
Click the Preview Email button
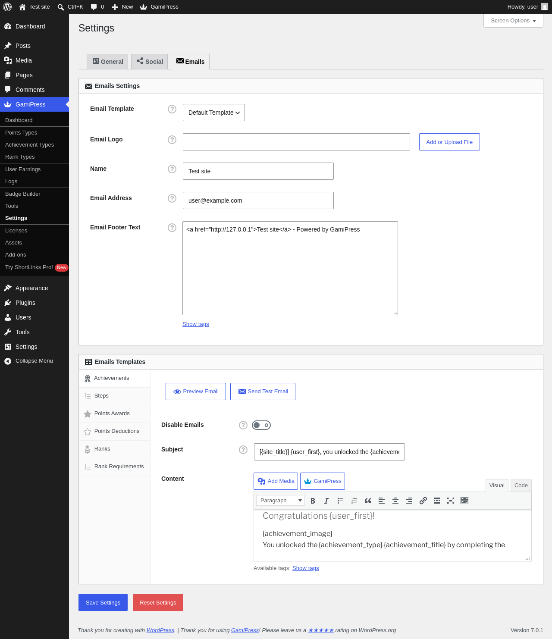point(196,392)
